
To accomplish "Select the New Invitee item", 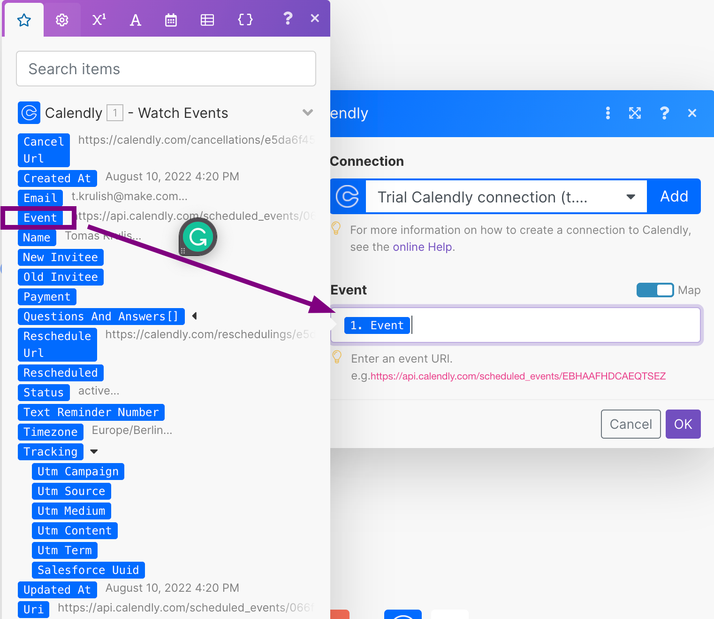I will [x=61, y=257].
